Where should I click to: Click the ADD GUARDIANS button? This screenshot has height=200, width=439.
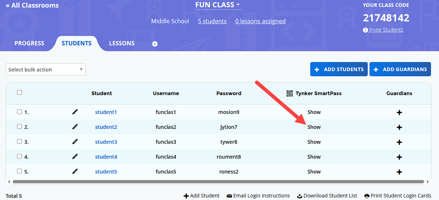[x=400, y=69]
